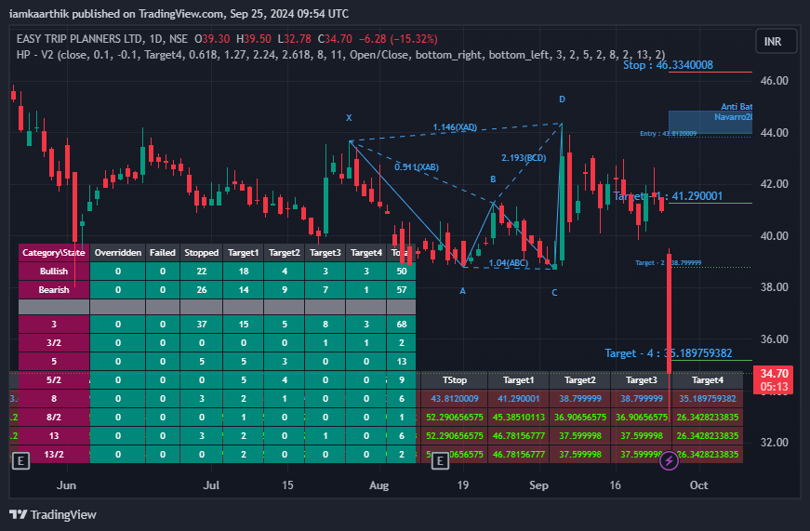Click the Bearish row label
The image size is (810, 531).
[x=54, y=290]
